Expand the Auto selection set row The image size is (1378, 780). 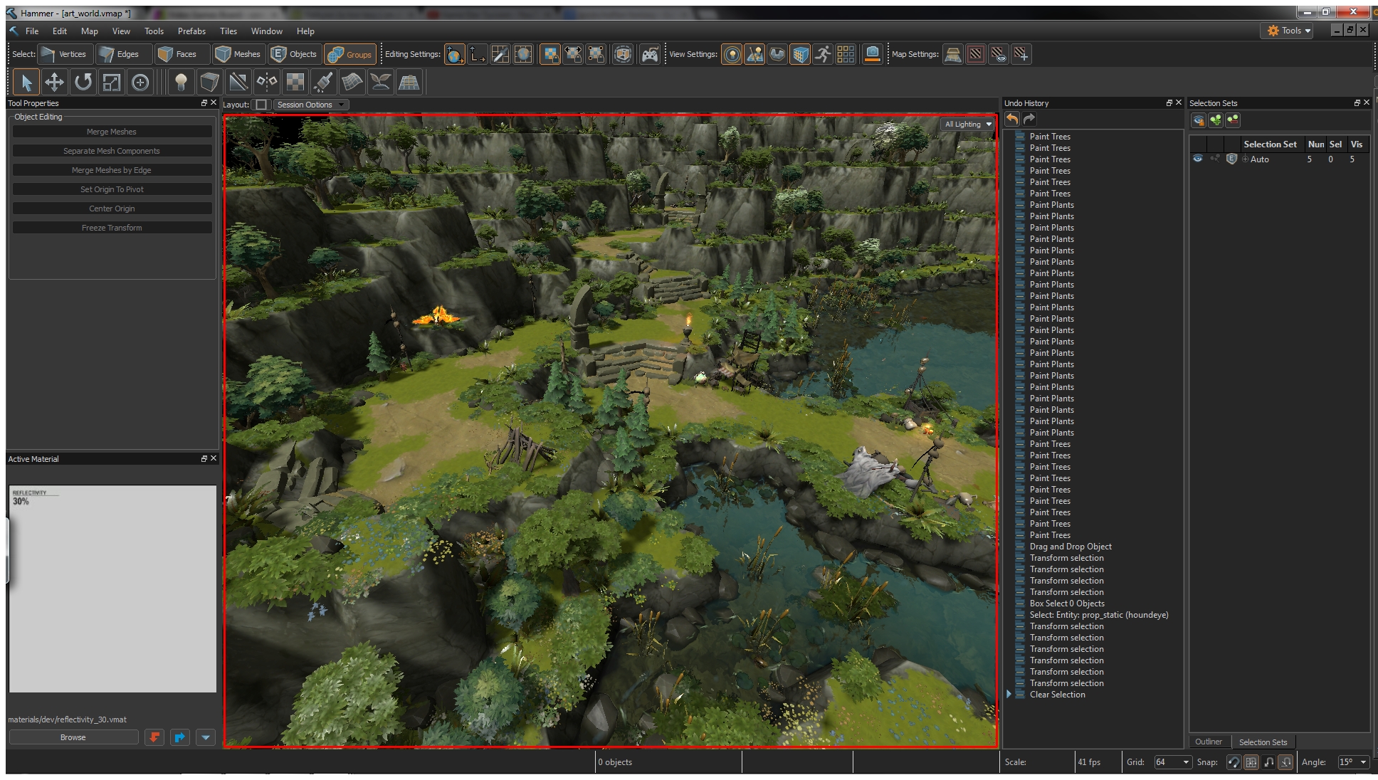pyautogui.click(x=1245, y=159)
